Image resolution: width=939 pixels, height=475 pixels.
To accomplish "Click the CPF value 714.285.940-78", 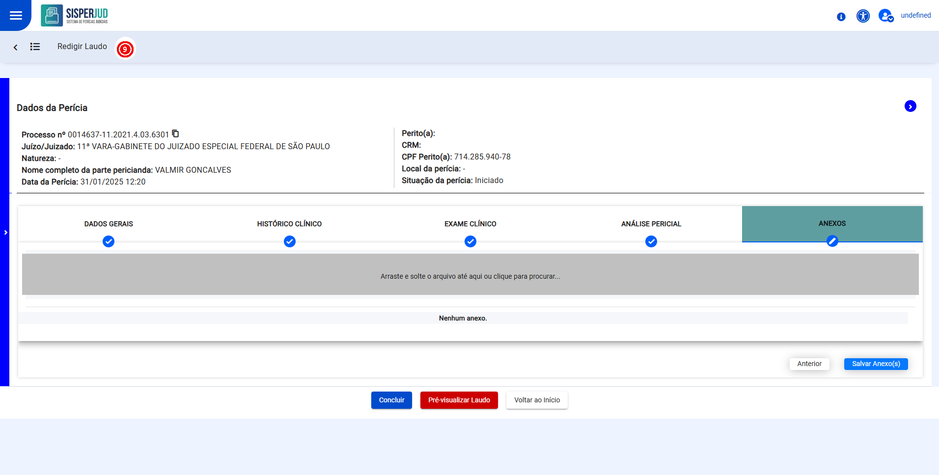I will click(x=482, y=157).
